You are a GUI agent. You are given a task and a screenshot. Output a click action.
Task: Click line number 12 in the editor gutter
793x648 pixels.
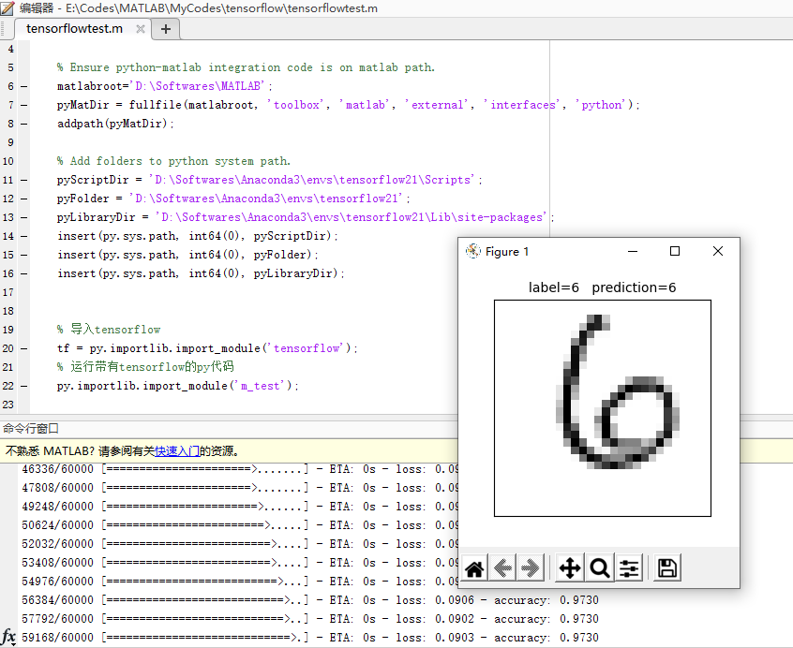click(x=8, y=198)
